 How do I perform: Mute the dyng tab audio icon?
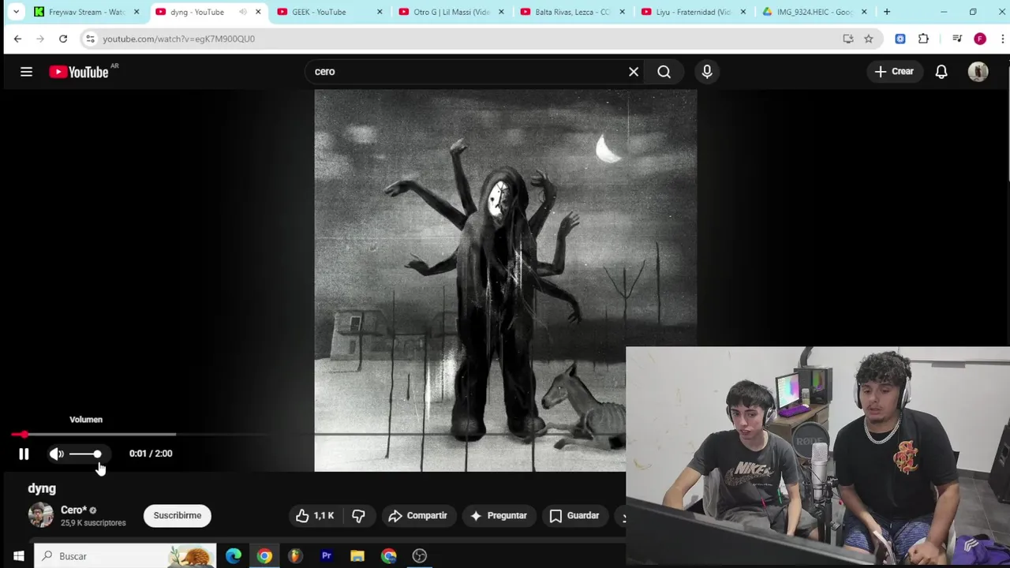242,12
